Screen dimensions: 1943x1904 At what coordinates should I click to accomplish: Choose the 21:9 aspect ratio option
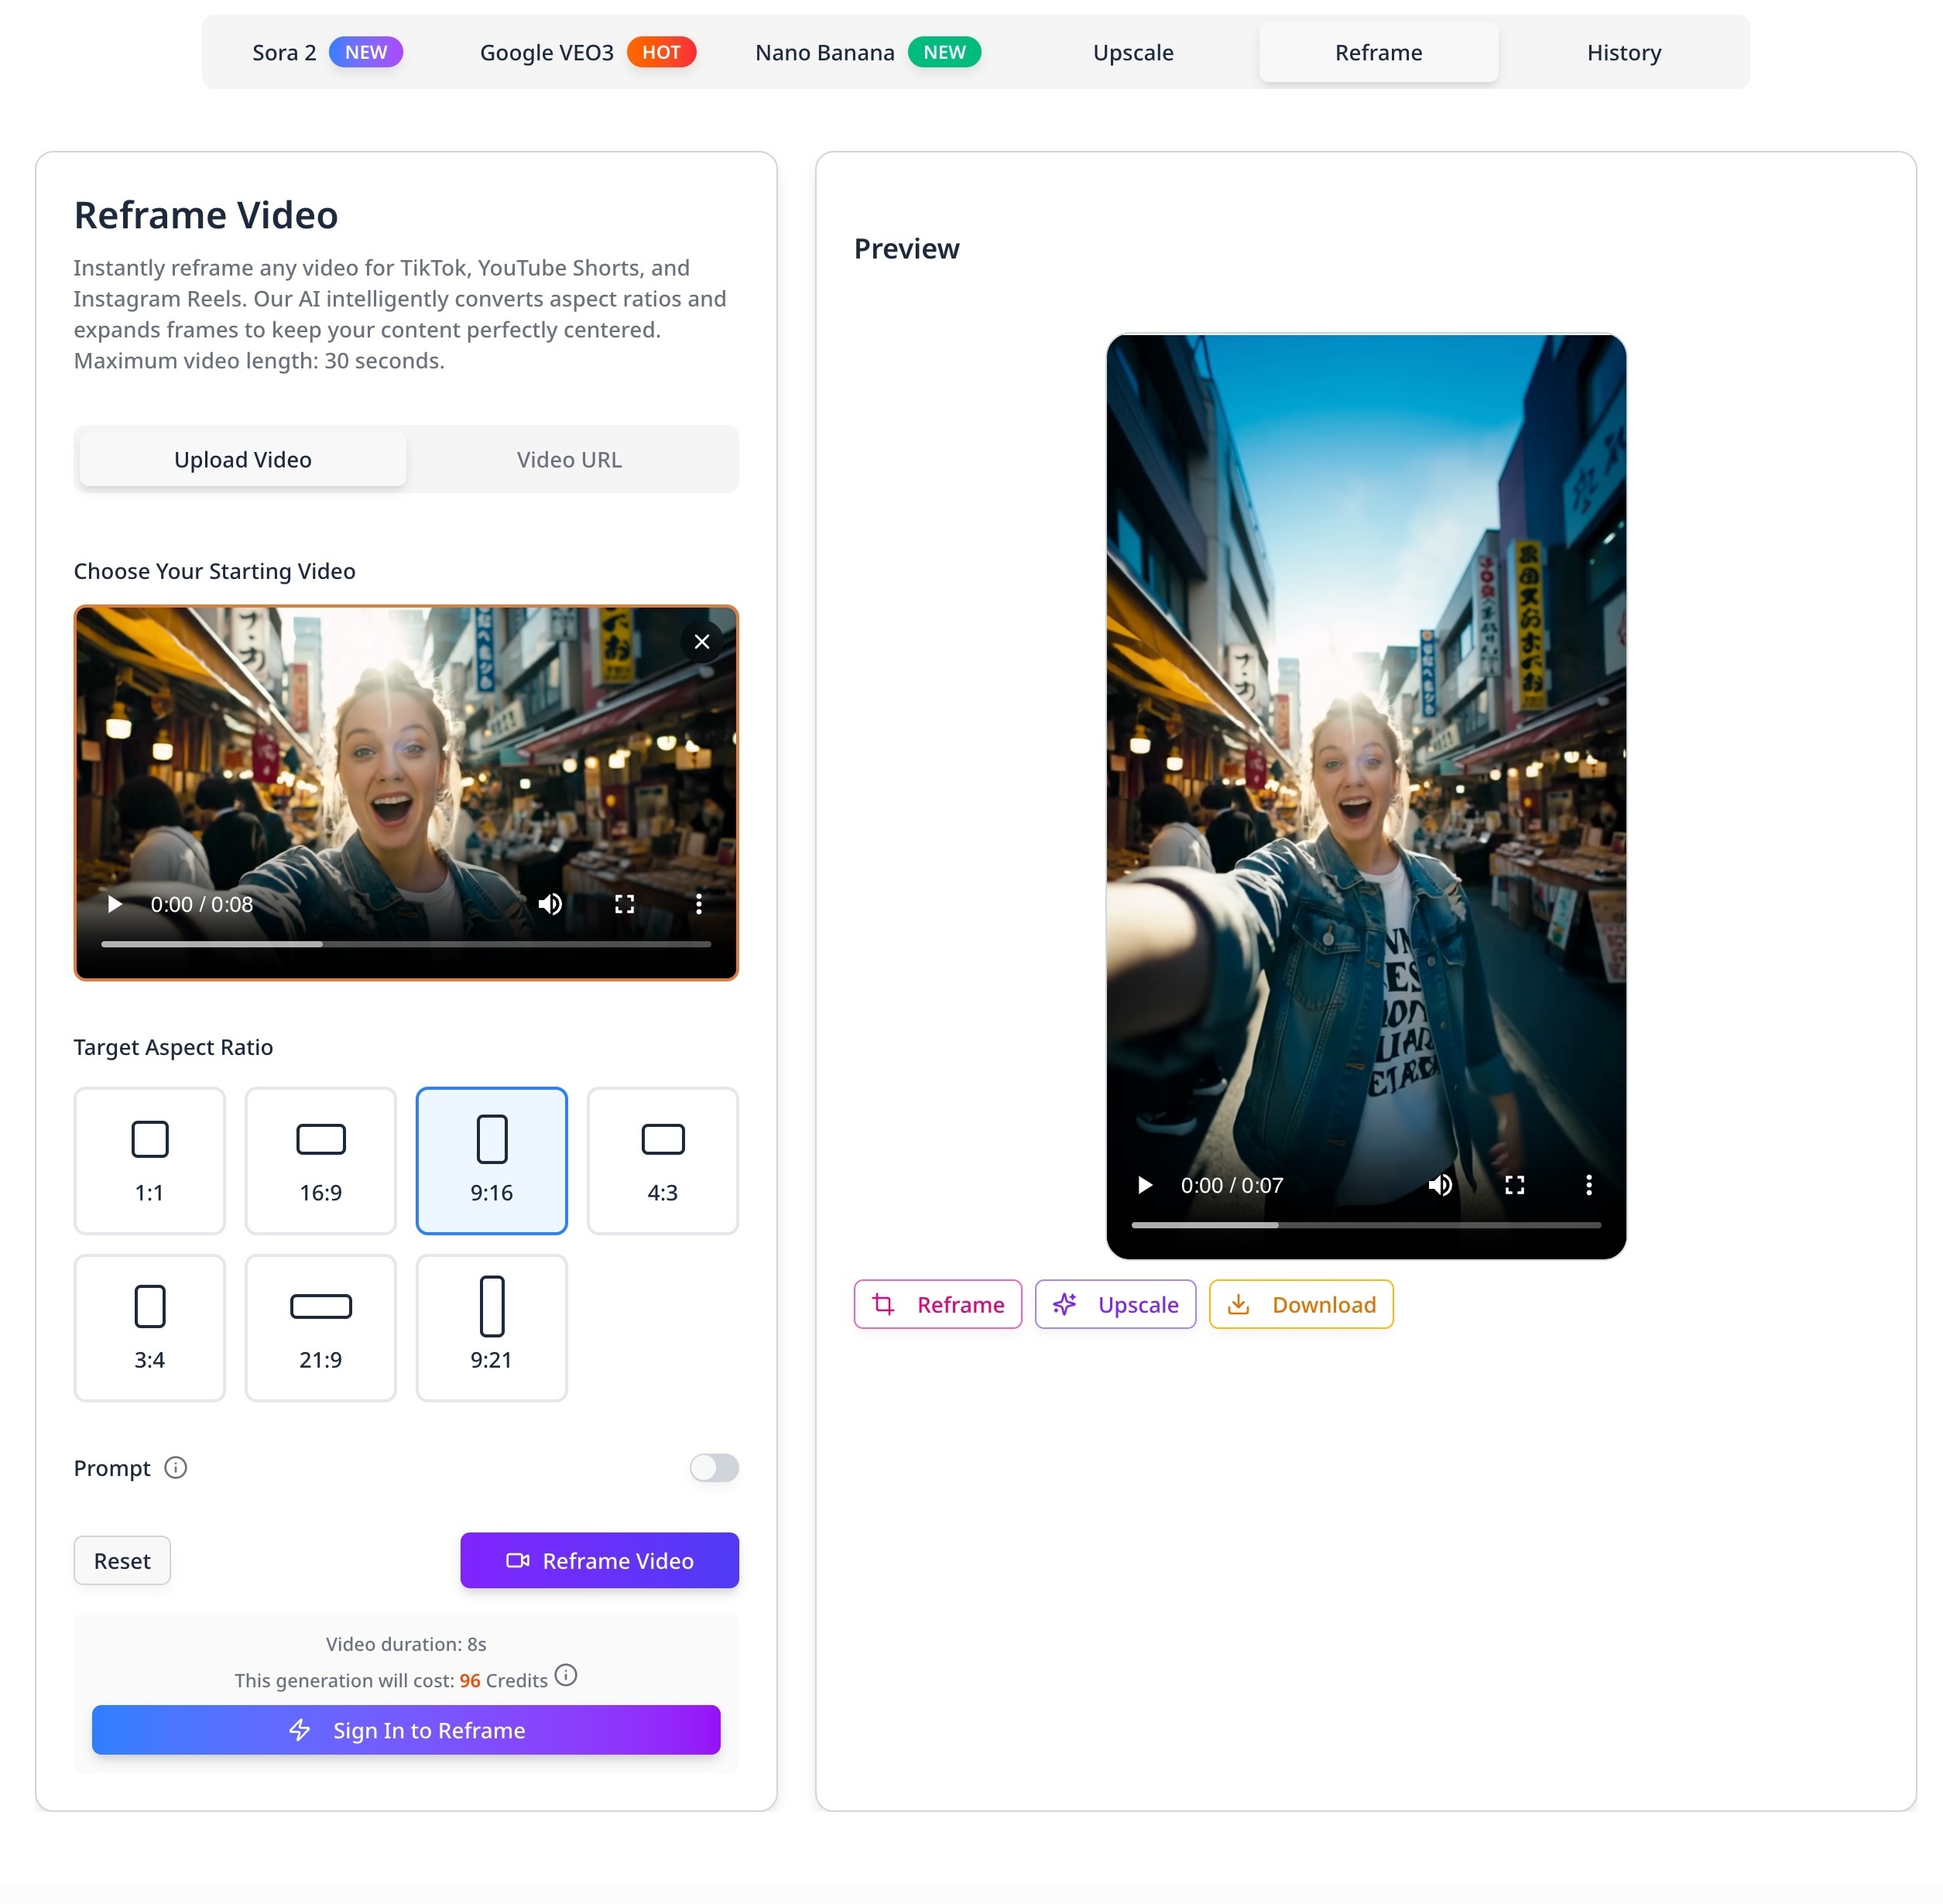[320, 1327]
